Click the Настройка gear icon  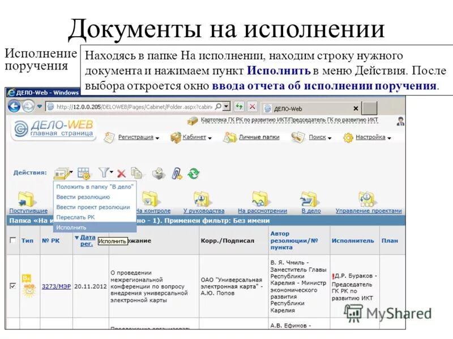point(348,138)
